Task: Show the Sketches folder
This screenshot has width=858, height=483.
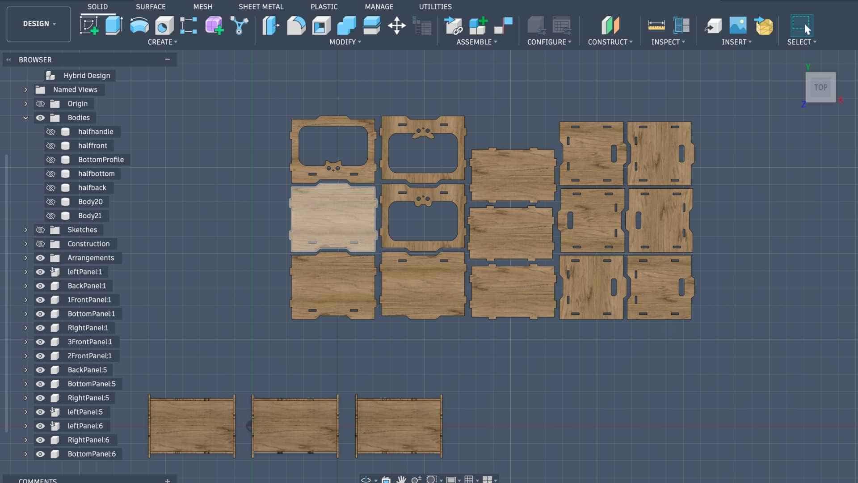Action: click(x=40, y=230)
